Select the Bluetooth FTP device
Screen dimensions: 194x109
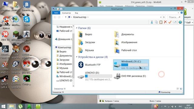pos(89,64)
